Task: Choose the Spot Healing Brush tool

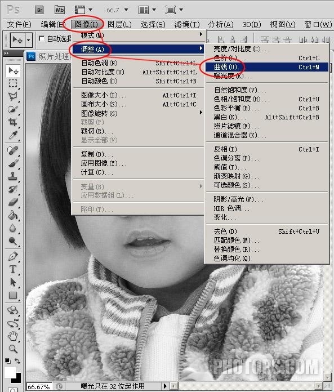Action: point(13,150)
